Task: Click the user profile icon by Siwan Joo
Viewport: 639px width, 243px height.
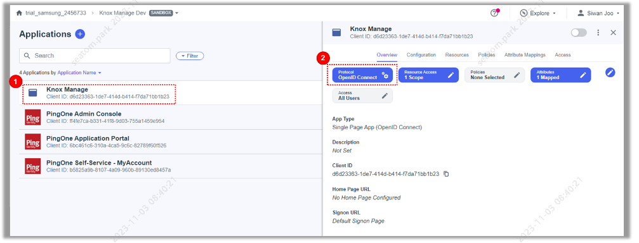Action: [x=581, y=13]
